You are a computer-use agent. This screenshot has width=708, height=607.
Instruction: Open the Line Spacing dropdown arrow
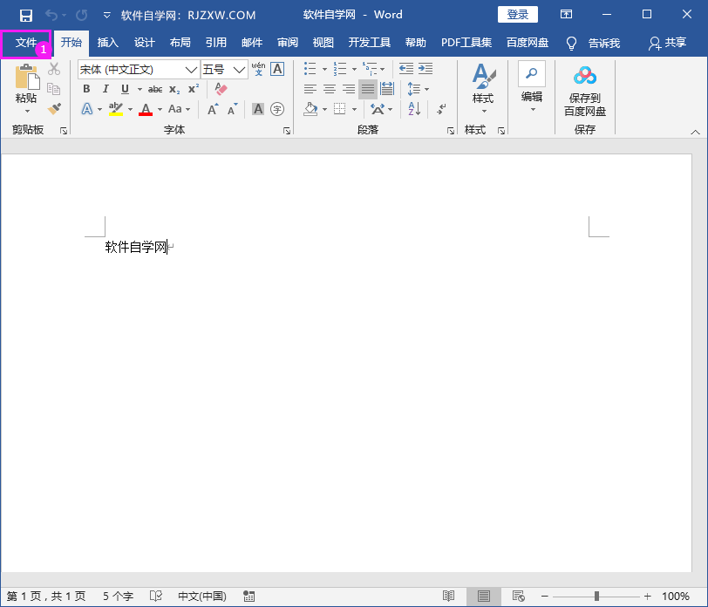[426, 88]
